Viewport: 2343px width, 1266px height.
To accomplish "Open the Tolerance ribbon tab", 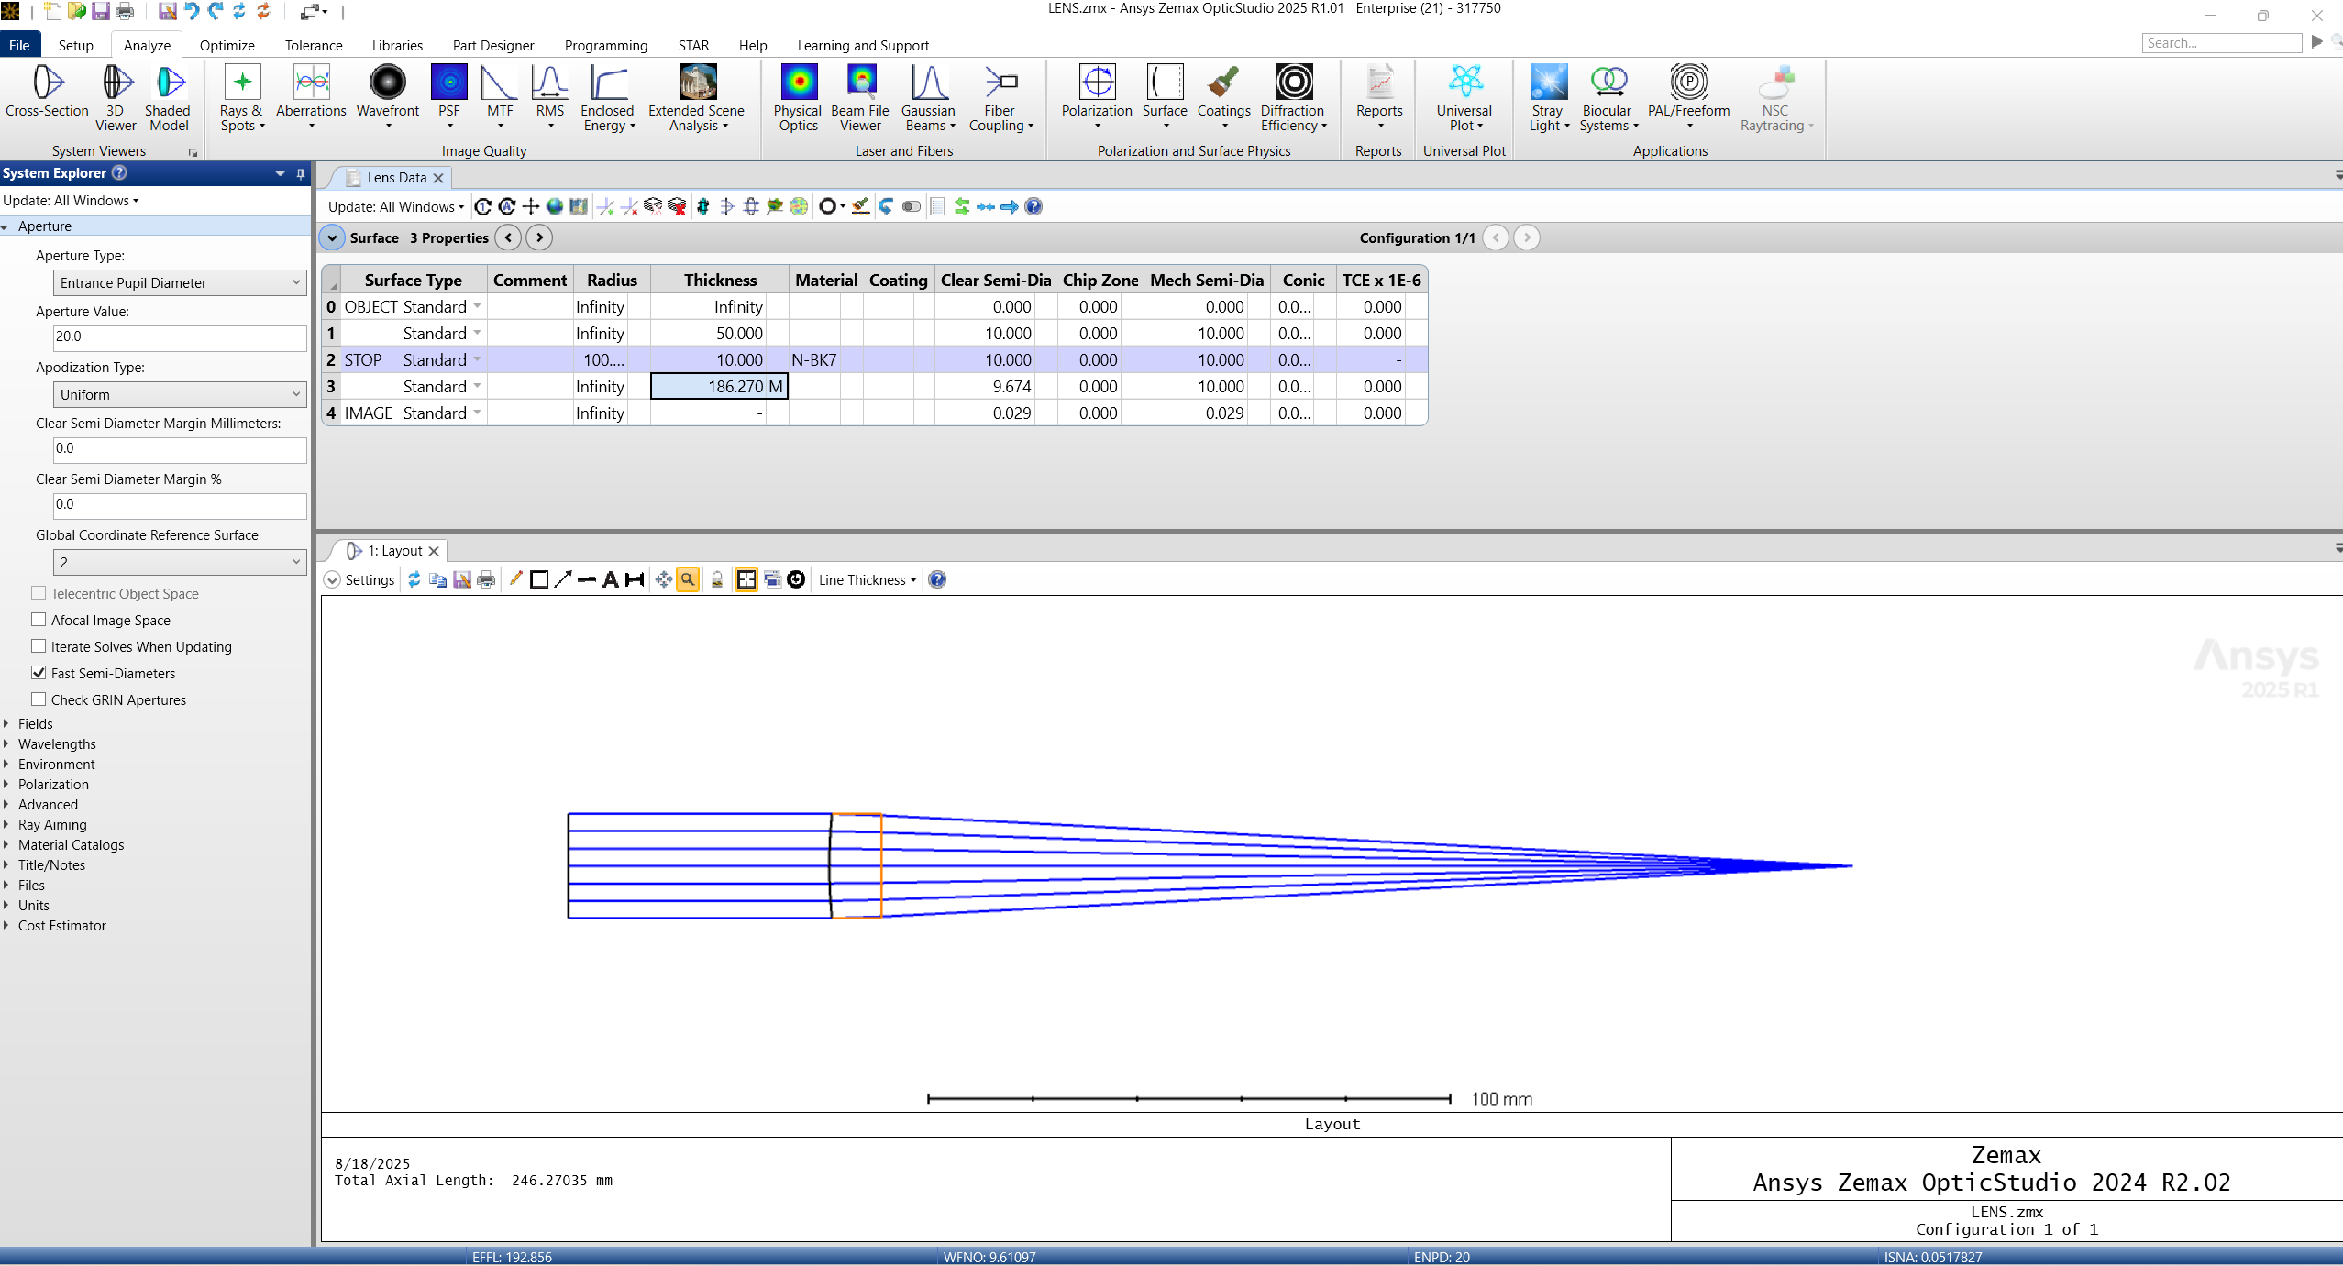I will pyautogui.click(x=313, y=45).
